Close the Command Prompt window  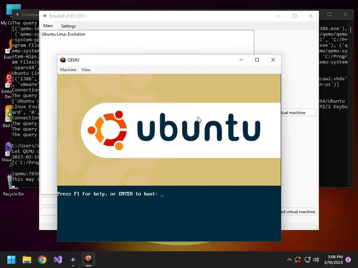(345, 14)
